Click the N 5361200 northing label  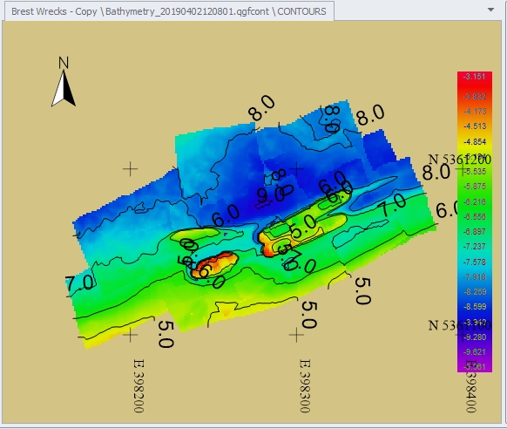tap(459, 160)
